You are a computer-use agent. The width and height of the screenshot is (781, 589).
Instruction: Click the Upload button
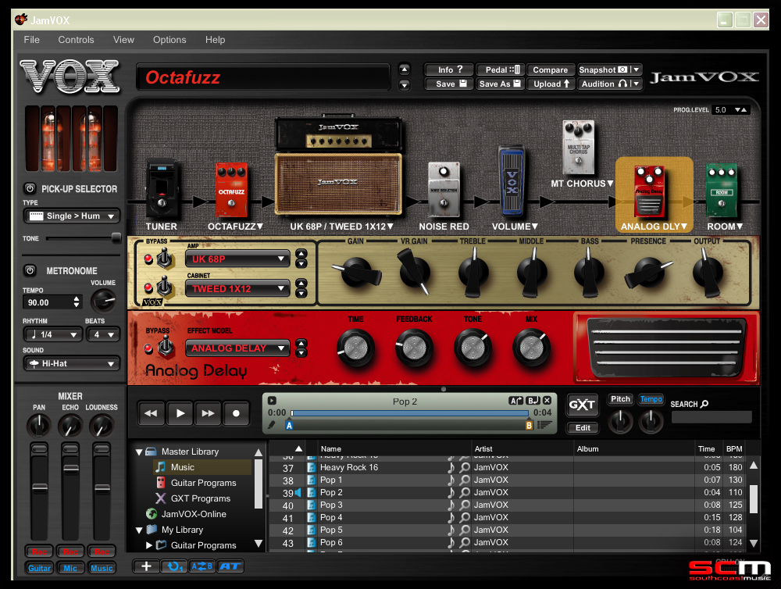551,84
